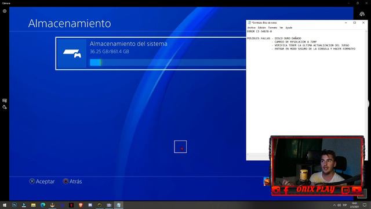Close the Notepad window
Screen dimensions: 371x209
pyautogui.click(x=363, y=23)
